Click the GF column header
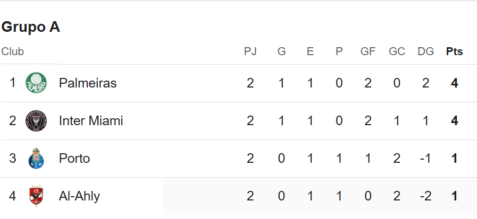 368,51
